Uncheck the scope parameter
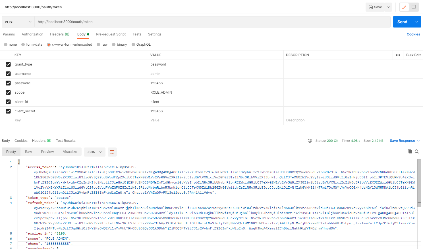This screenshot has width=423, height=251. tap(8, 92)
